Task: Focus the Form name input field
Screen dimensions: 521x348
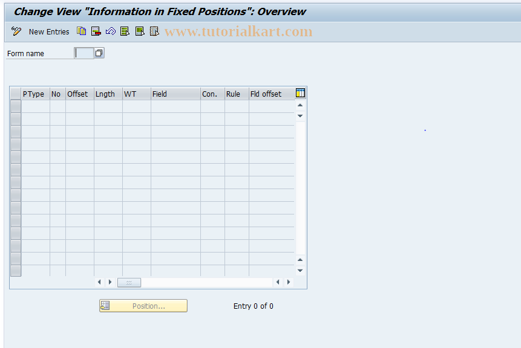Action: coord(84,53)
